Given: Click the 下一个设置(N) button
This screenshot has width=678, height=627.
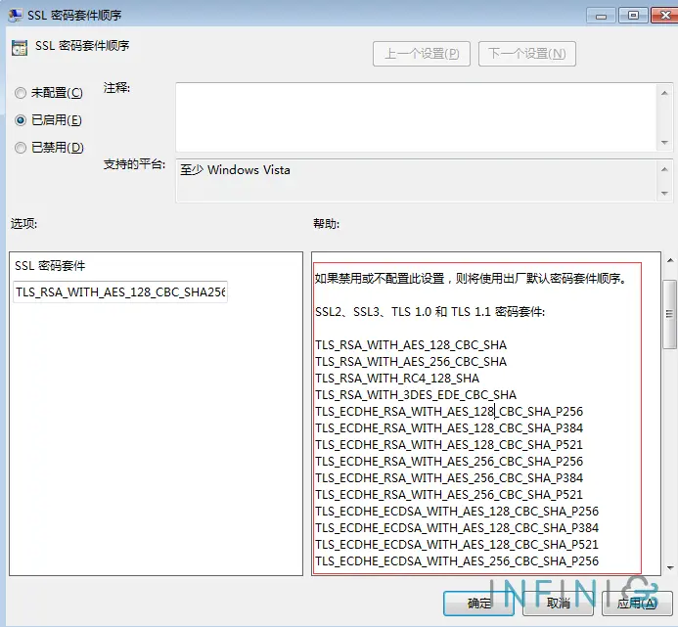Looking at the screenshot, I should (527, 54).
